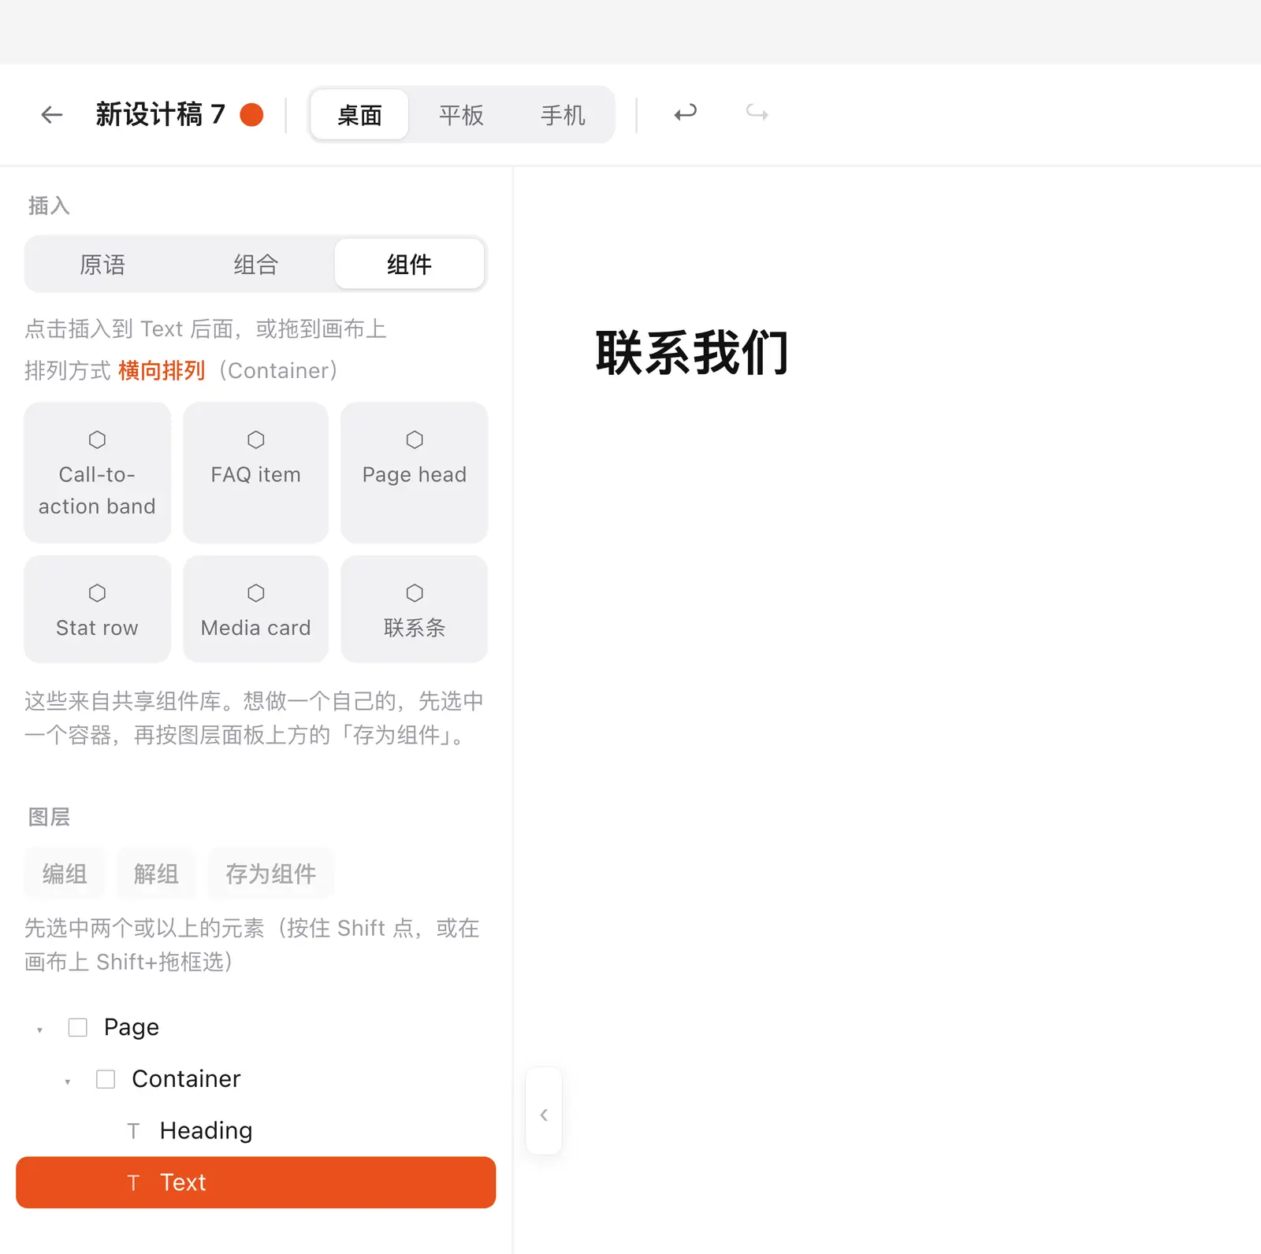
Task: Insert the Media card component
Action: 255,609
